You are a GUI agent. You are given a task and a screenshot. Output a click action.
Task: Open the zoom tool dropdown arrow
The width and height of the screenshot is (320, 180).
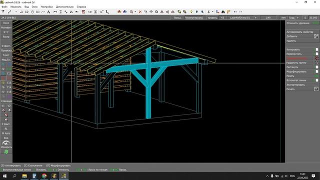tap(135, 12)
